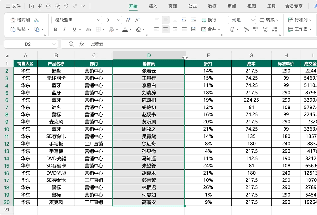This screenshot has height=215, width=317.
Task: Increase font size icon
Action: tap(128, 20)
